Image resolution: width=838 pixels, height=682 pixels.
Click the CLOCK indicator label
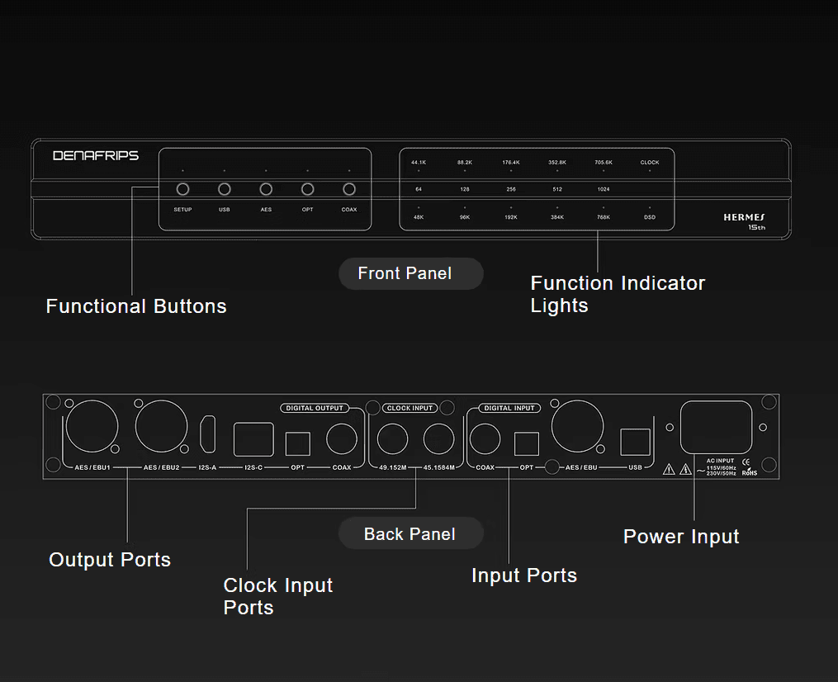pos(650,163)
